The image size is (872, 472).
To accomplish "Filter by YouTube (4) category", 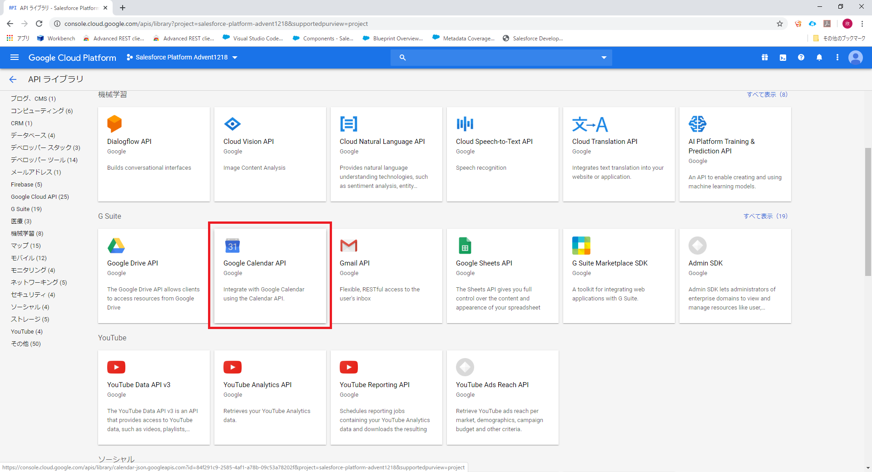I will [x=27, y=332].
